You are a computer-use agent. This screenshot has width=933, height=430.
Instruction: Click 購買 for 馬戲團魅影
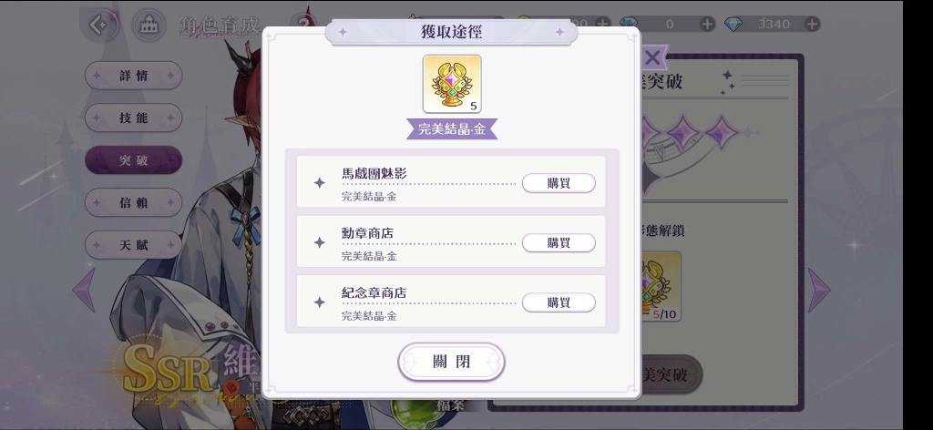pos(559,183)
